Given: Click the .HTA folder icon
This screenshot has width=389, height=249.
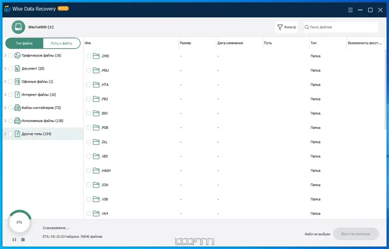Looking at the screenshot, I should 96,85.
